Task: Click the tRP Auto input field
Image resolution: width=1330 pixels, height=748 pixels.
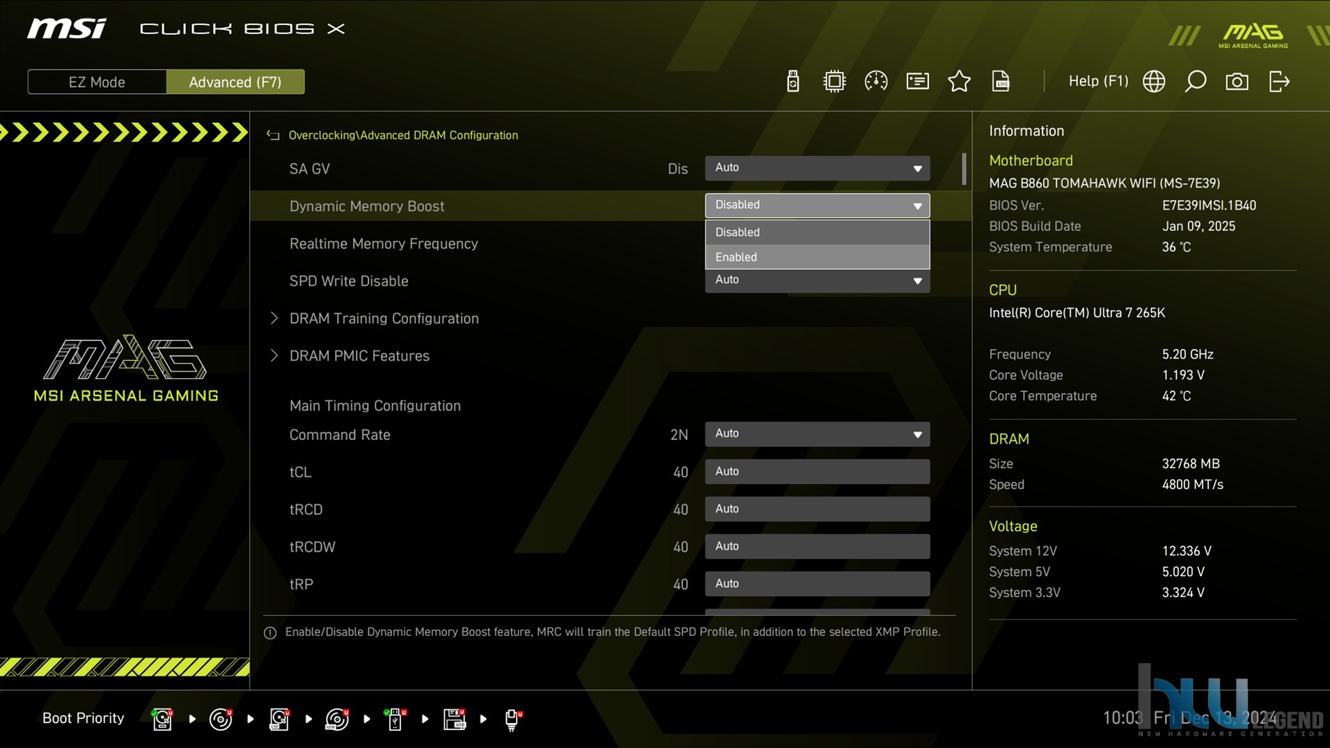Action: click(x=817, y=584)
